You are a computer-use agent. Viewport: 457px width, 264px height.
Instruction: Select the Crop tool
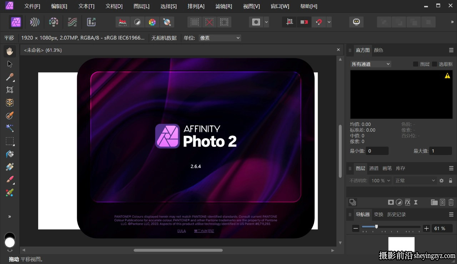point(10,90)
